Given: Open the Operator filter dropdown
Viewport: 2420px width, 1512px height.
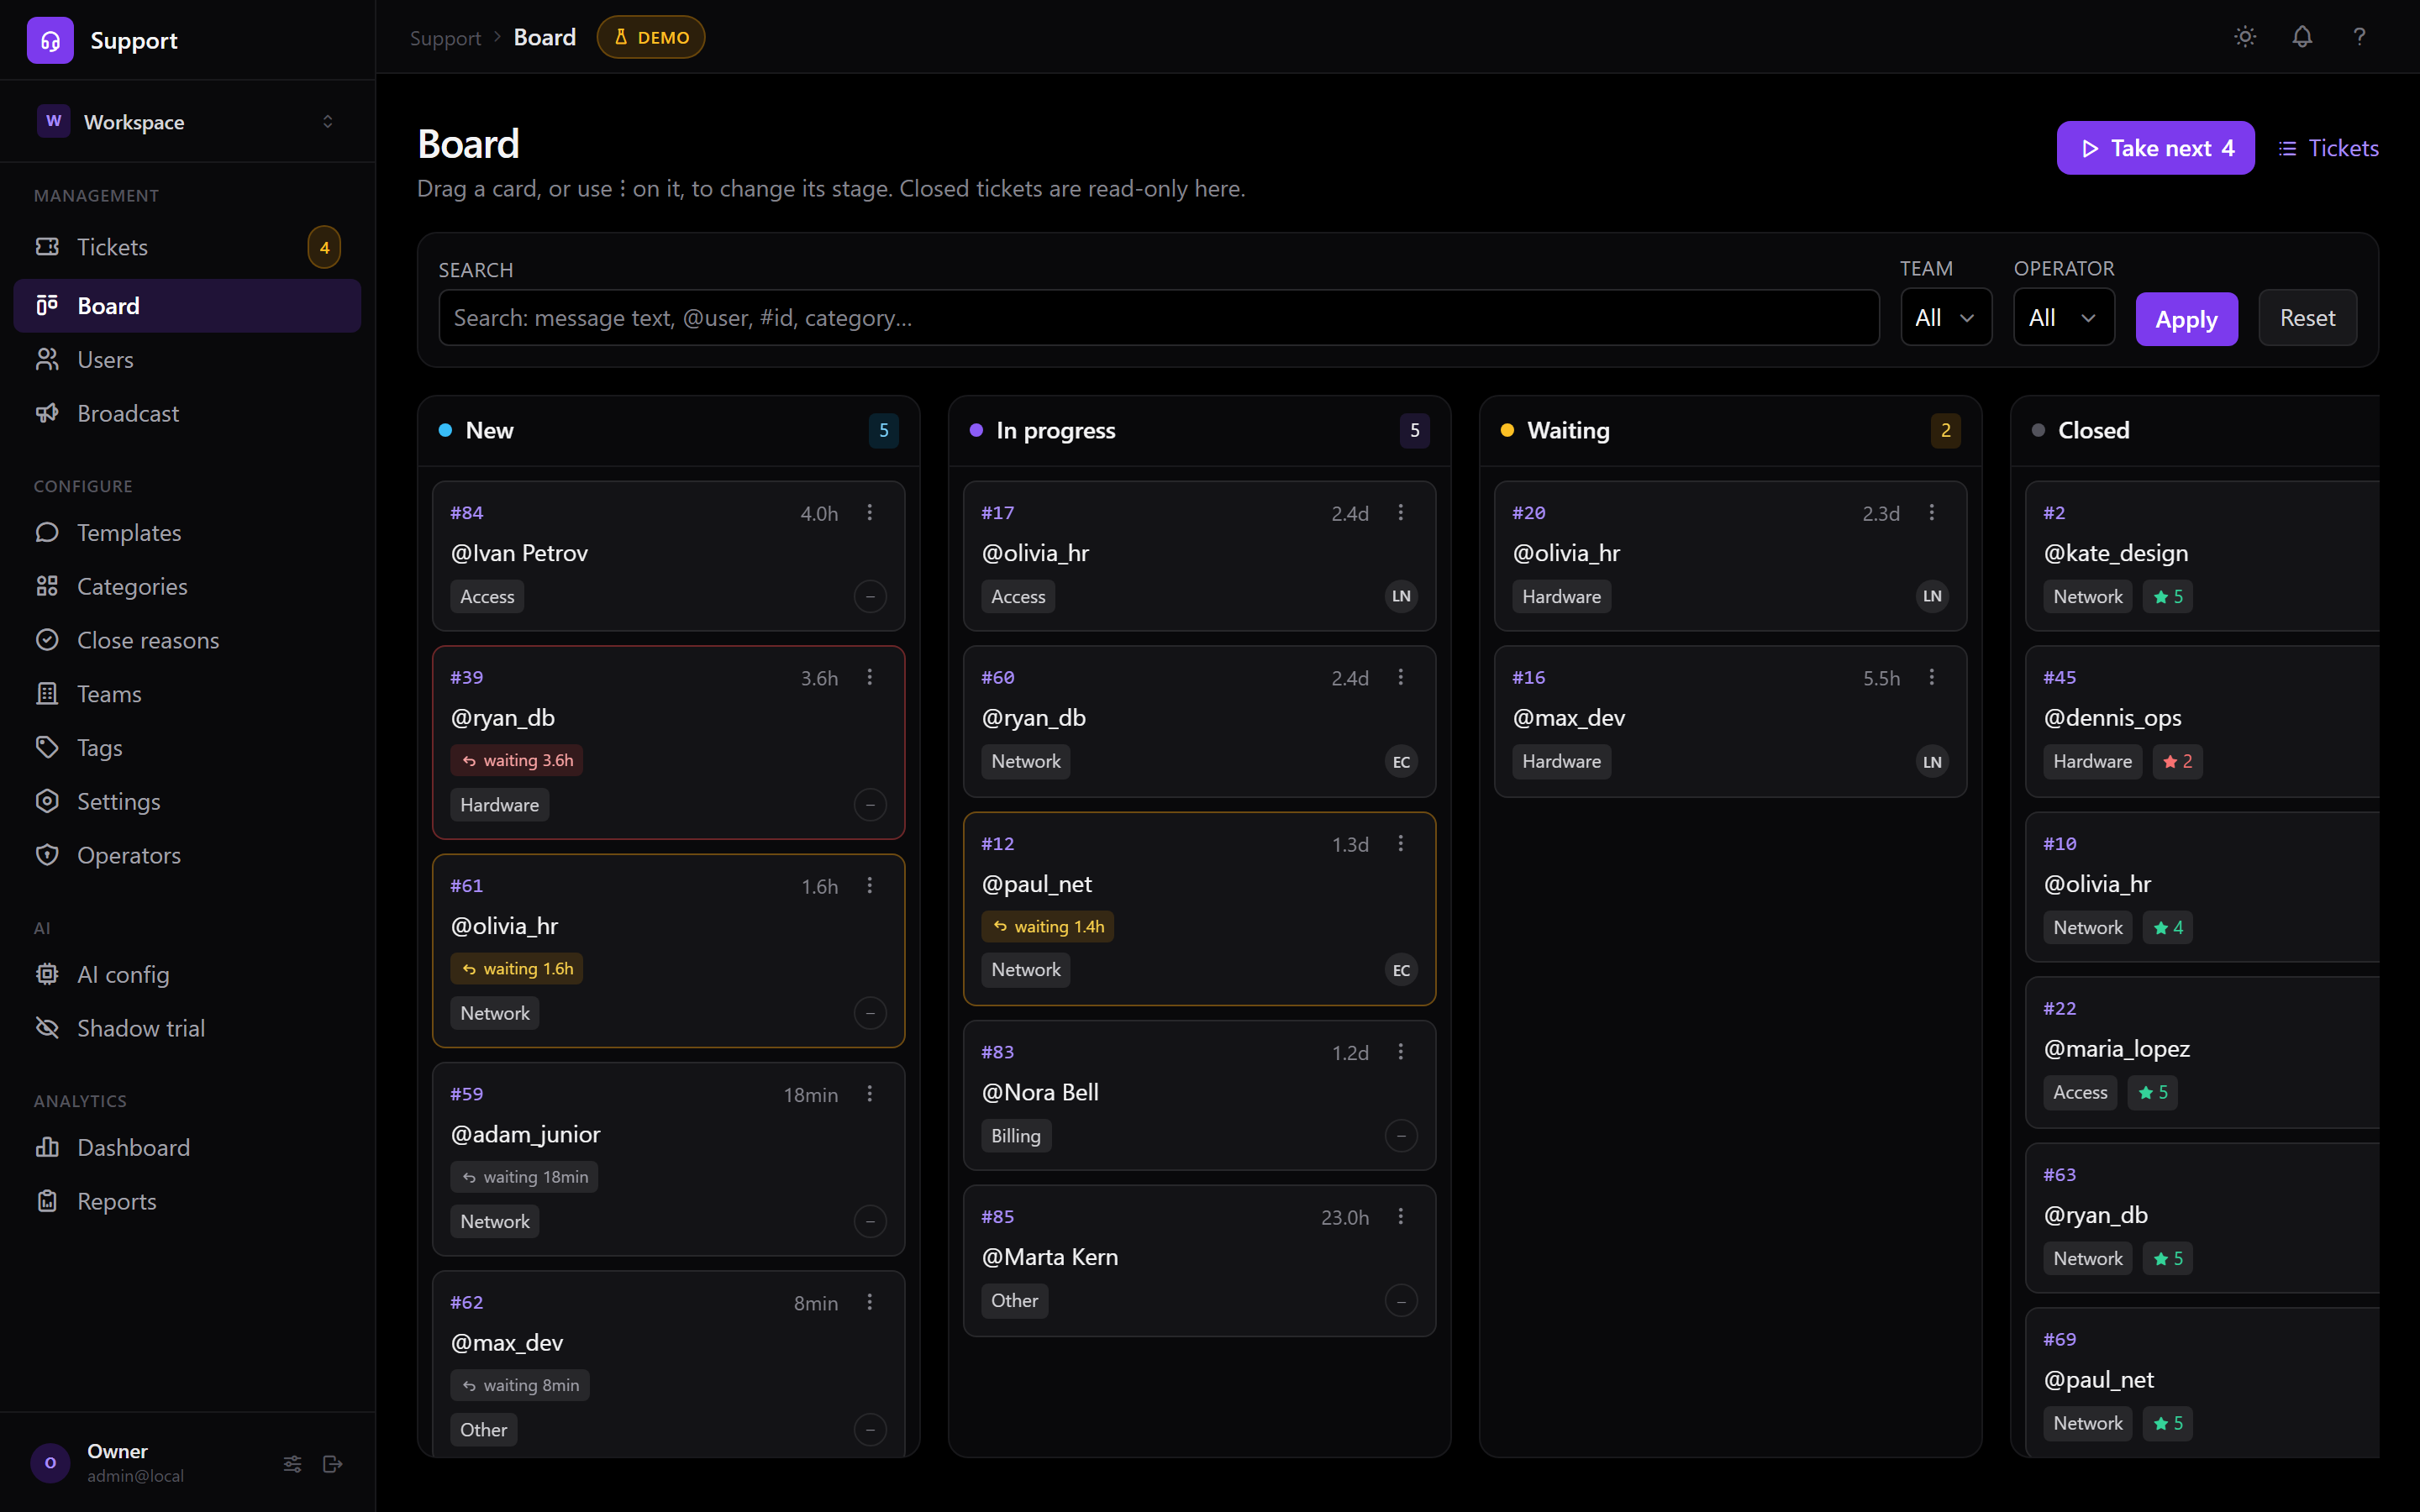Looking at the screenshot, I should point(2063,318).
